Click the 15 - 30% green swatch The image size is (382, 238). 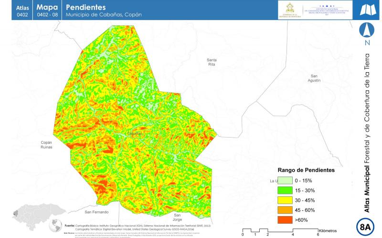[285, 190]
